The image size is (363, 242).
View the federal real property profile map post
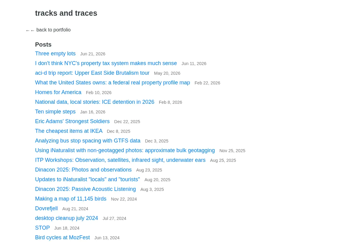coord(113,83)
